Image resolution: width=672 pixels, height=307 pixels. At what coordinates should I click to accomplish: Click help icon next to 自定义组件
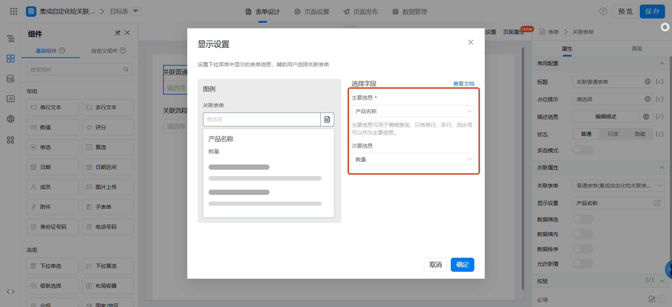tap(123, 51)
